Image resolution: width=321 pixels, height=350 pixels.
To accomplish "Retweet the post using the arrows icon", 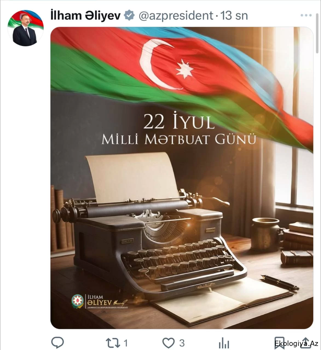I will click(113, 343).
